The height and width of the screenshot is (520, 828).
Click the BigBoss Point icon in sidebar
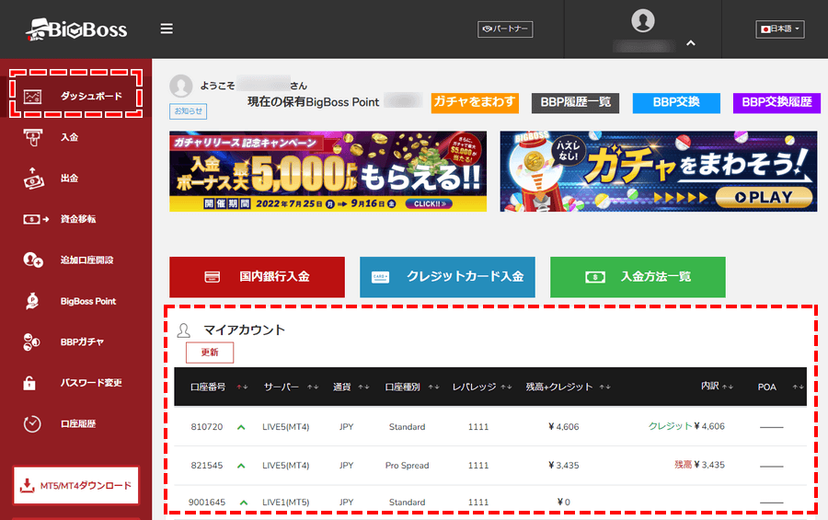tap(32, 301)
